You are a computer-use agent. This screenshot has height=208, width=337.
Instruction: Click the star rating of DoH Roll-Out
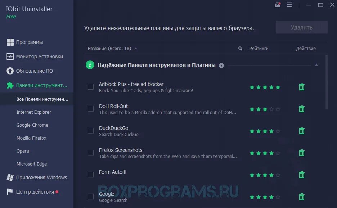pos(265,109)
